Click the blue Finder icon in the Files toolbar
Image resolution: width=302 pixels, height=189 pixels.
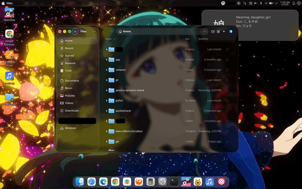pyautogui.click(x=231, y=31)
